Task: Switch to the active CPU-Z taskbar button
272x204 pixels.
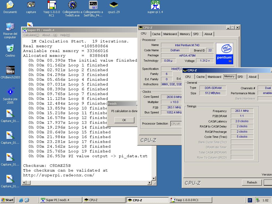Action: point(148,200)
